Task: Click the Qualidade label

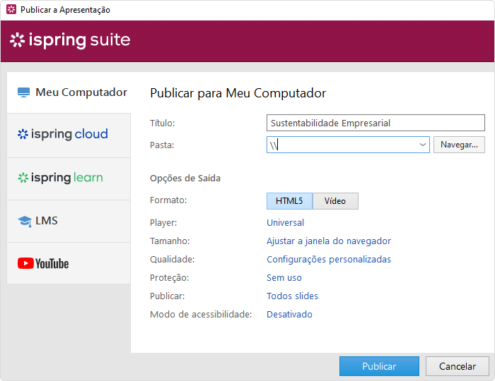Action: tap(172, 260)
